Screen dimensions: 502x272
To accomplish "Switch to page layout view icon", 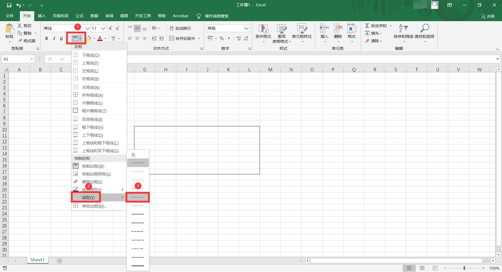I will (x=422, y=268).
